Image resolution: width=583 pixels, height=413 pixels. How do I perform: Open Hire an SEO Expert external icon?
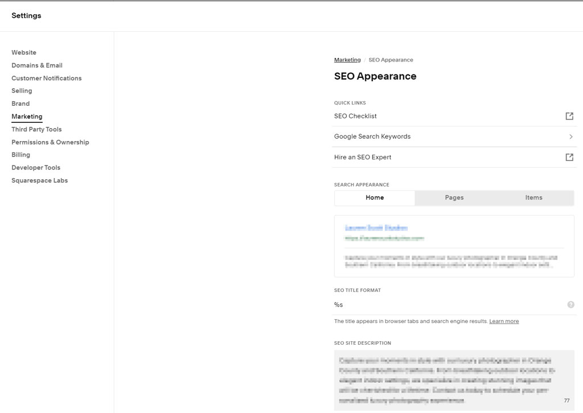(569, 157)
